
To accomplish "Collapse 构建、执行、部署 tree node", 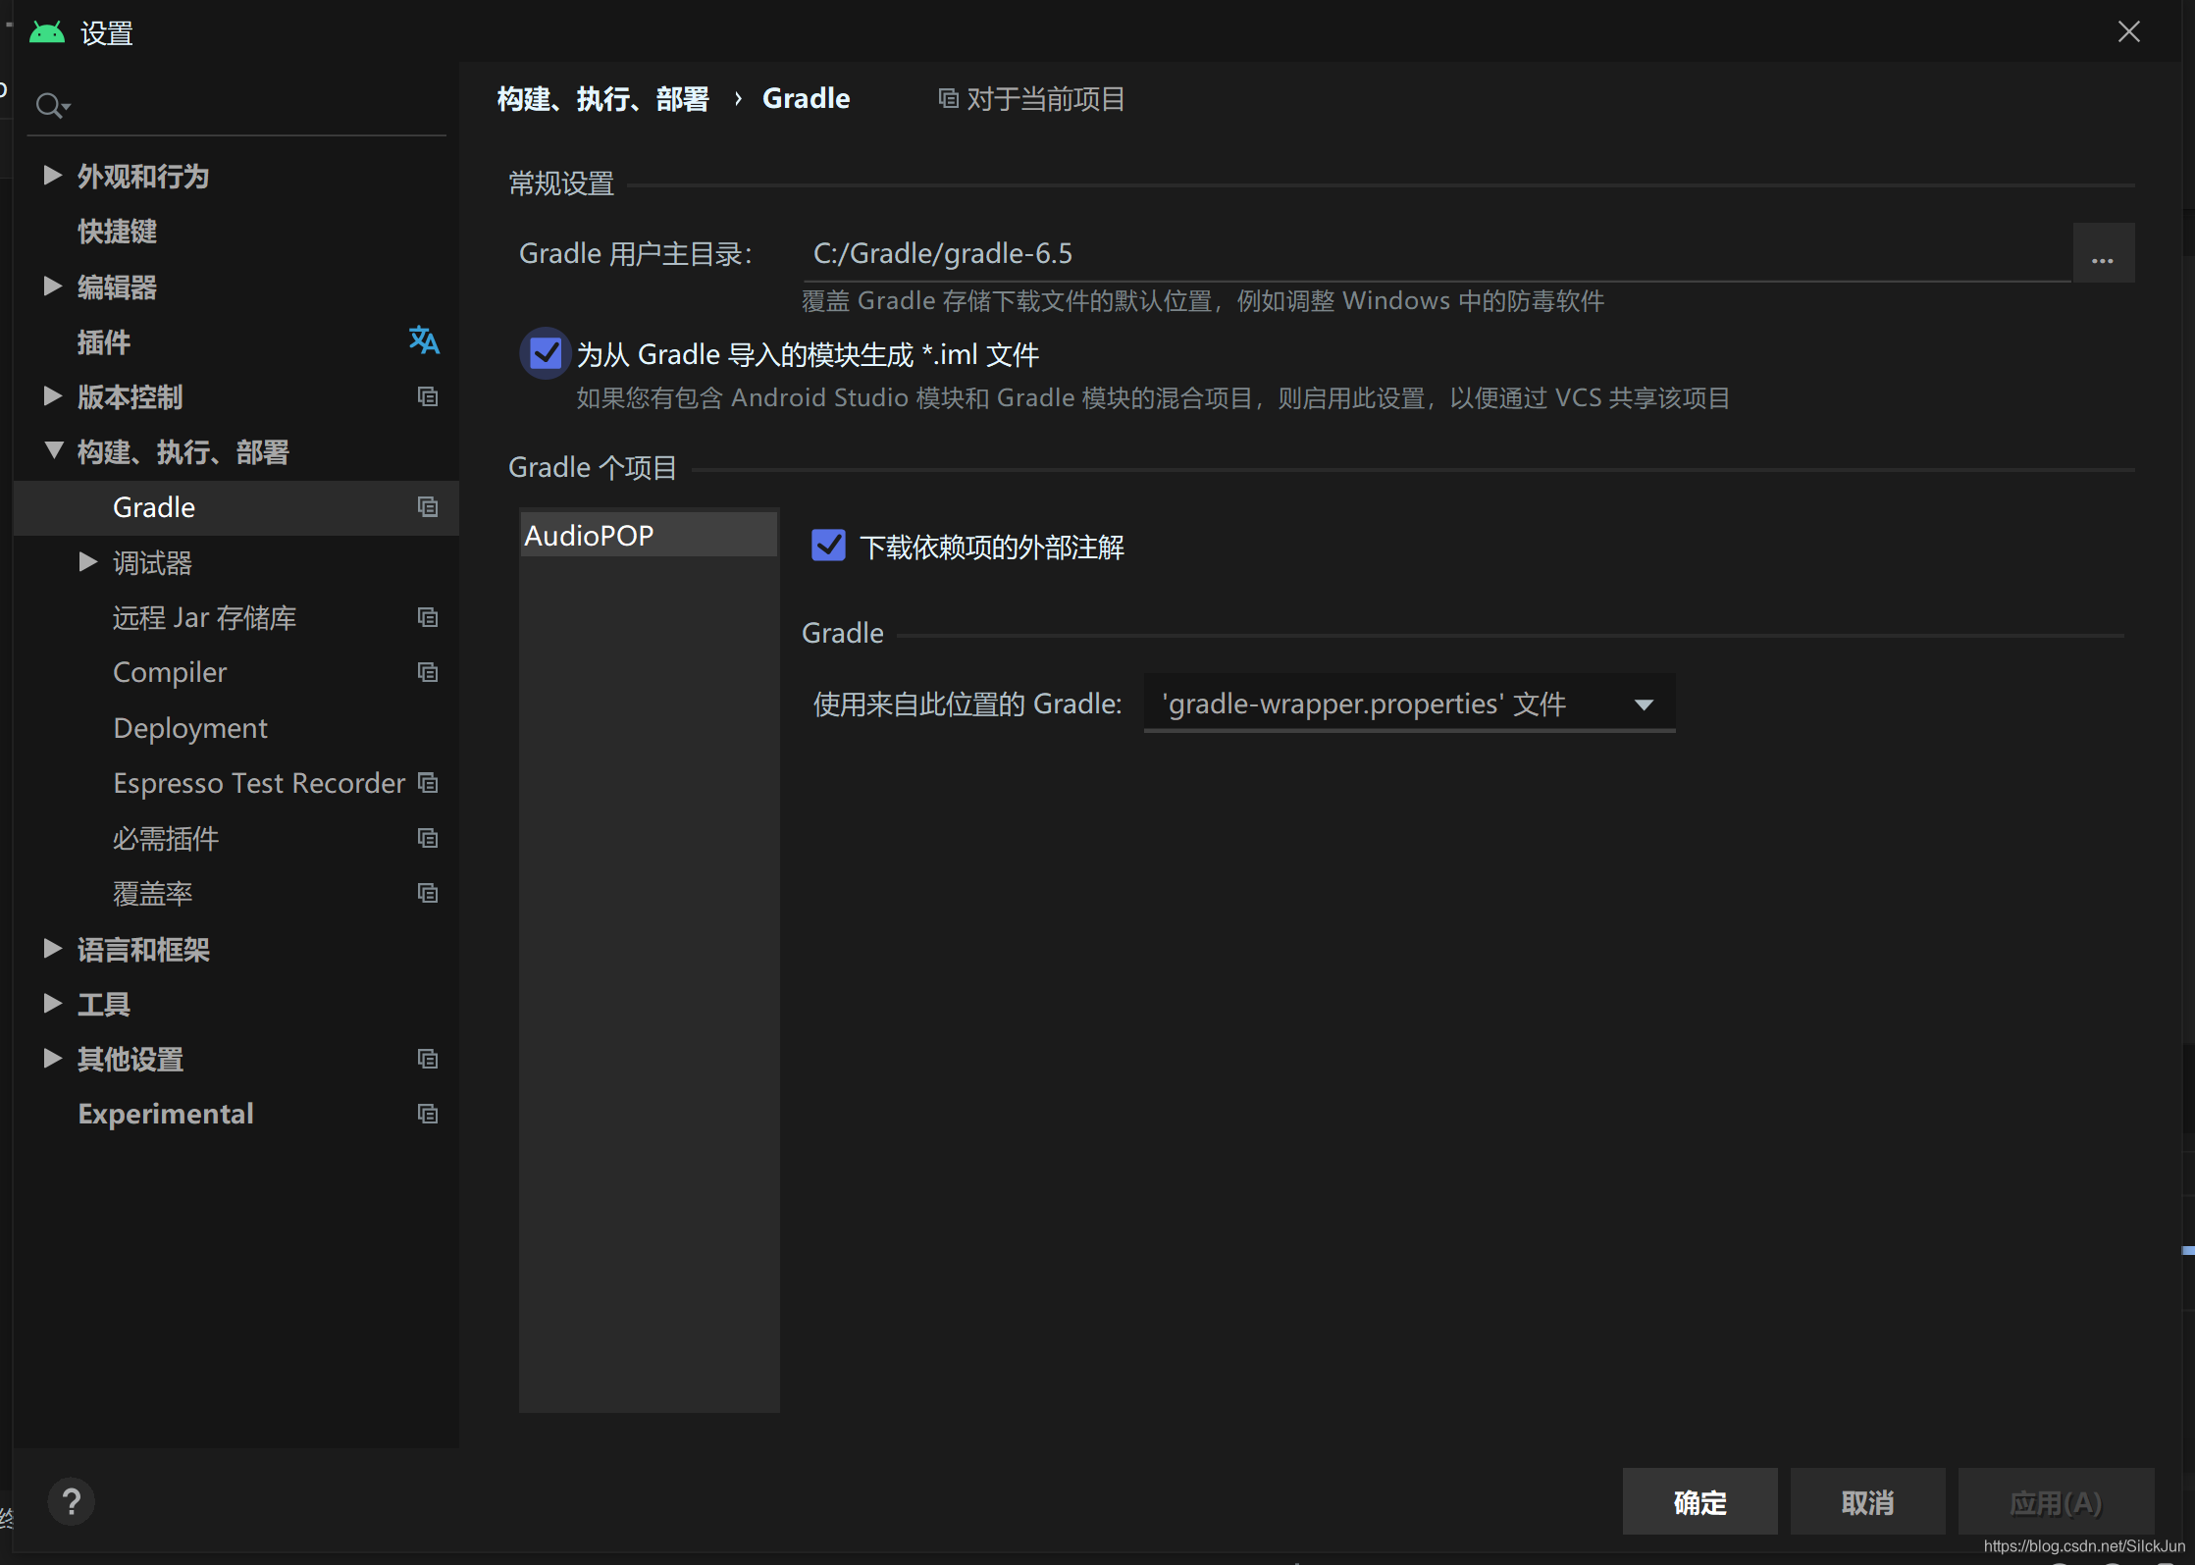I will (x=53, y=451).
